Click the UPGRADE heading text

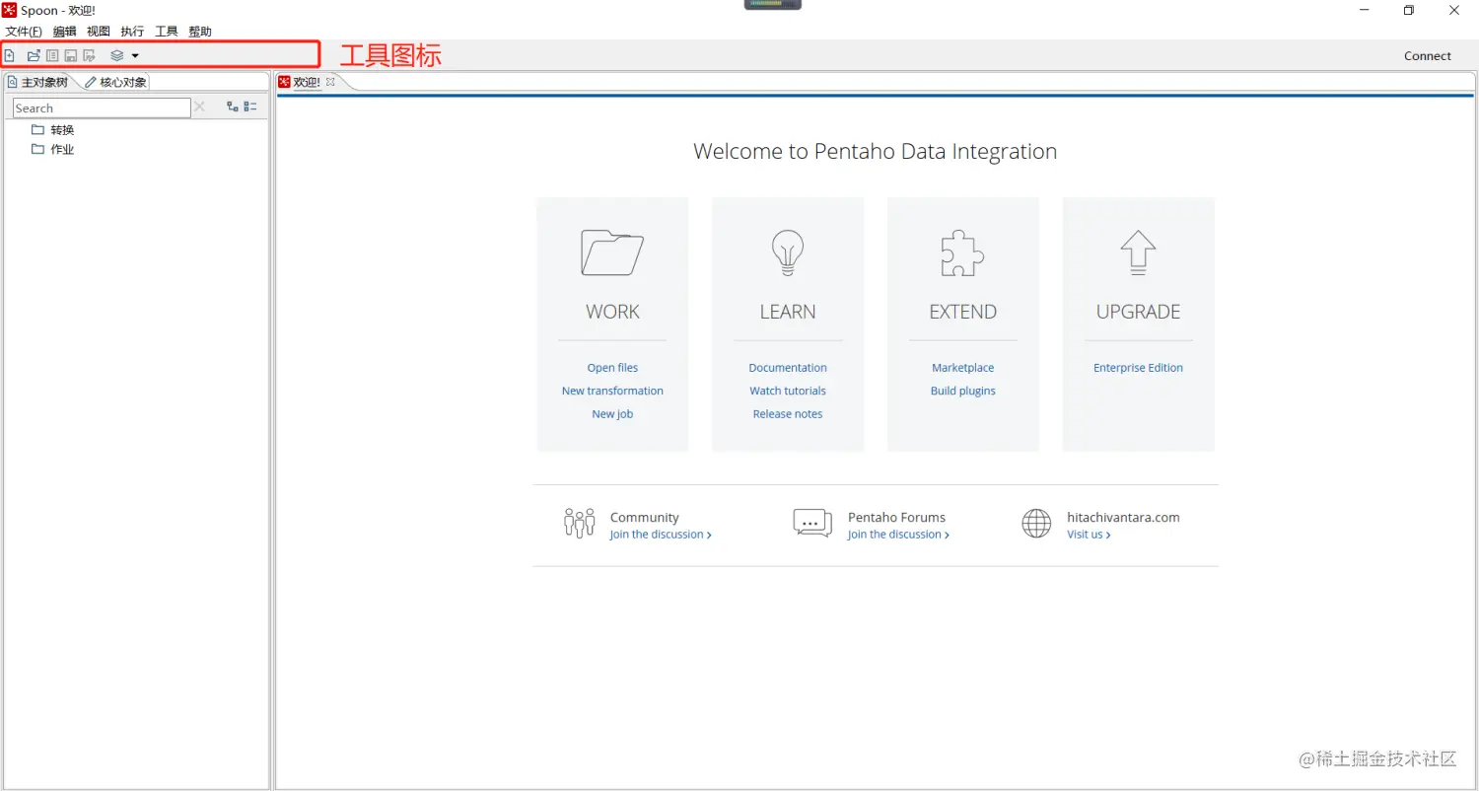pyautogui.click(x=1138, y=312)
